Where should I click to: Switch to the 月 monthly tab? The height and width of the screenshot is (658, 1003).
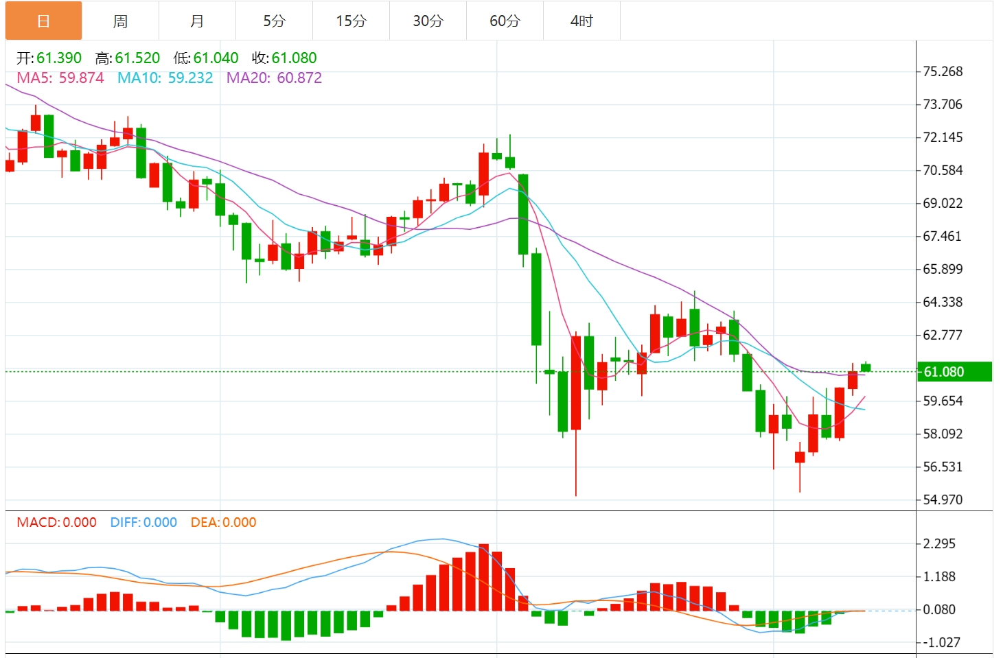[x=197, y=21]
